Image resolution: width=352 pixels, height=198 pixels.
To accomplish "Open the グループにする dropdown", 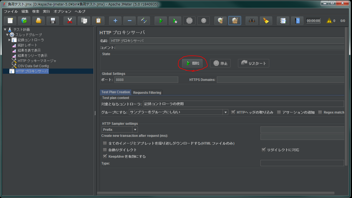I will [225, 112].
